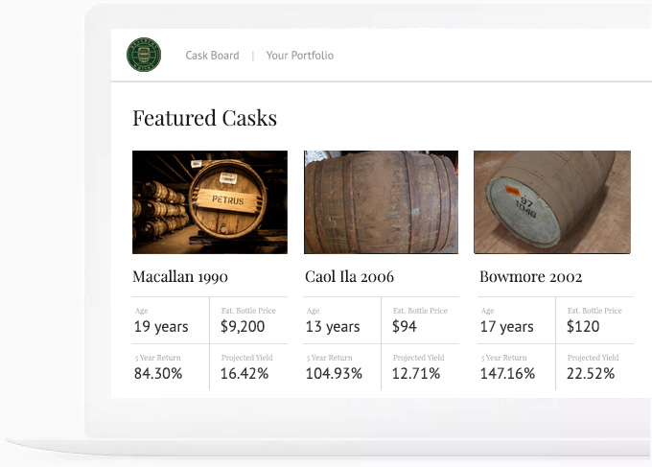
Task: Go to Your Portfolio
Action: pyautogui.click(x=300, y=56)
